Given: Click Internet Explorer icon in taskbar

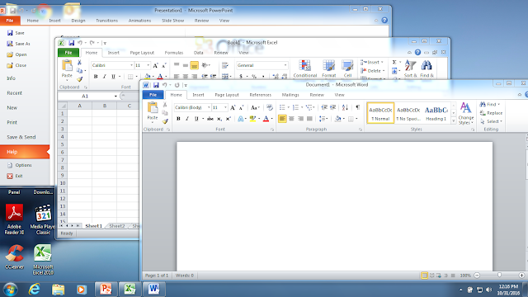Looking at the screenshot, I should 34,290.
